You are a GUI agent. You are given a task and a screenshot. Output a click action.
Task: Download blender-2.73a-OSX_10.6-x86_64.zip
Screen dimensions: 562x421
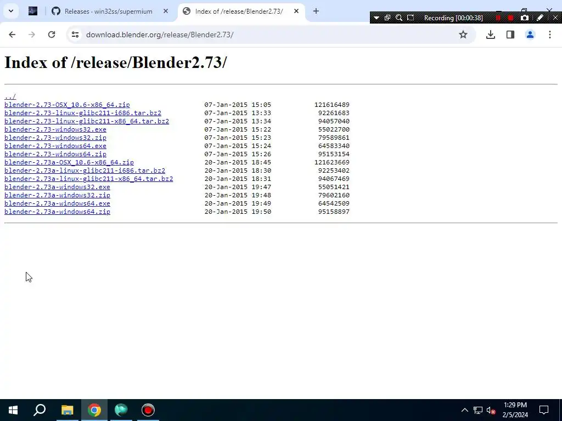tap(69, 162)
